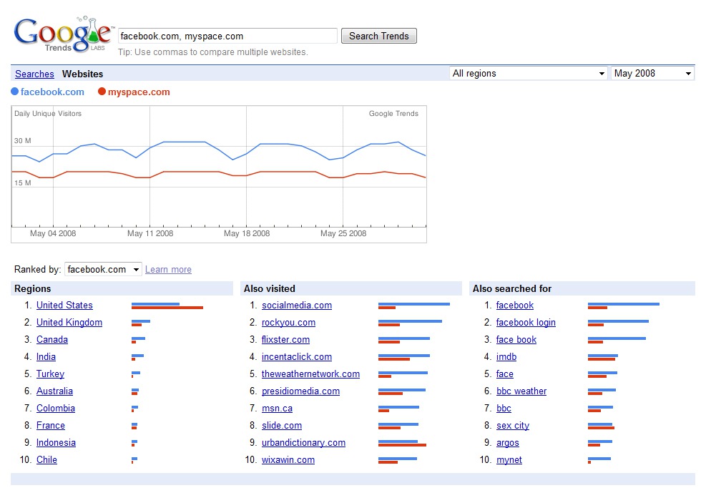706x488 pixels.
Task: Click the 'facebook login' search term
Action: (x=526, y=322)
